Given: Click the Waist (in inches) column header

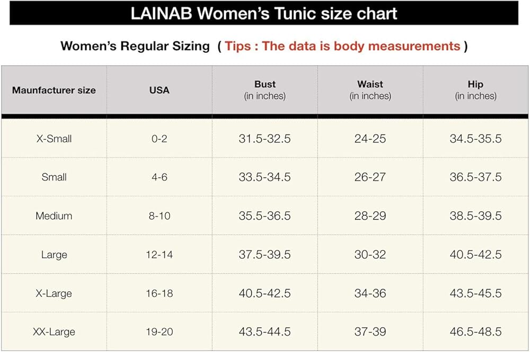Looking at the screenshot, I should (x=370, y=90).
